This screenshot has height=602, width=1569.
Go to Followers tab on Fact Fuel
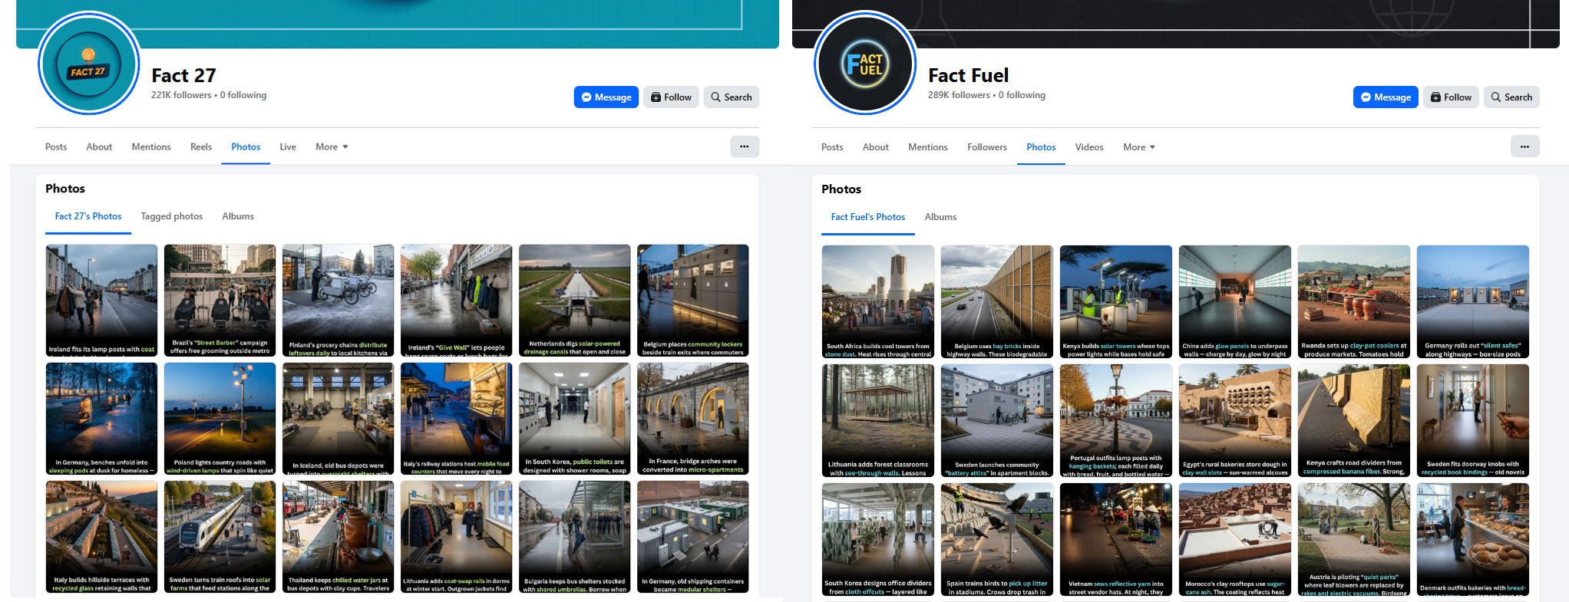(x=986, y=147)
